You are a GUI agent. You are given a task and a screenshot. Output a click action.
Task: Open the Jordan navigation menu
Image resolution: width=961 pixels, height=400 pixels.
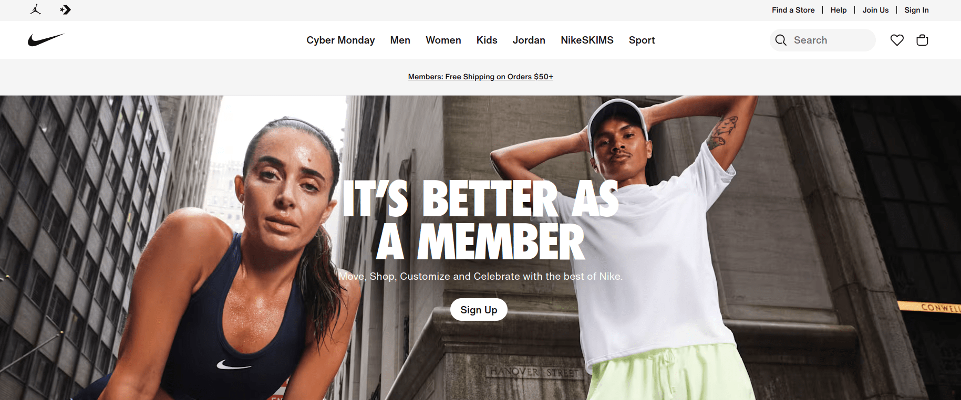click(x=529, y=40)
